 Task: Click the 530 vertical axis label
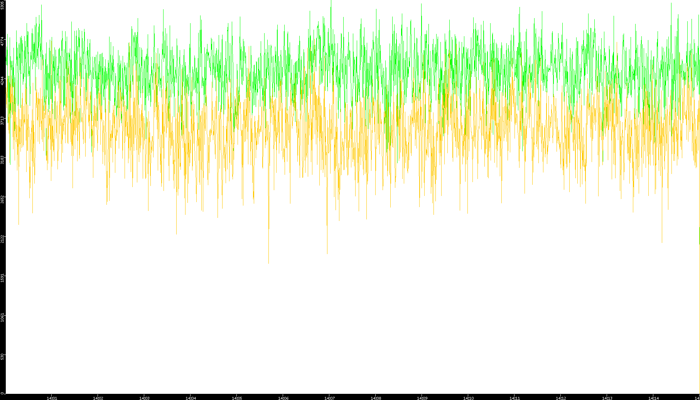point(2,357)
